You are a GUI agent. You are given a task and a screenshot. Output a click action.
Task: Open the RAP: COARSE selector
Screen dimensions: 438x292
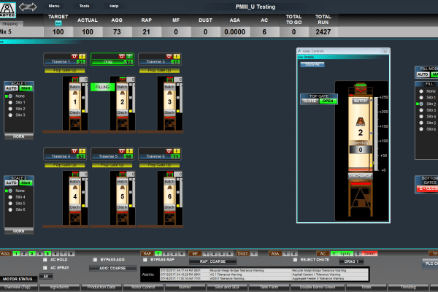(212, 261)
